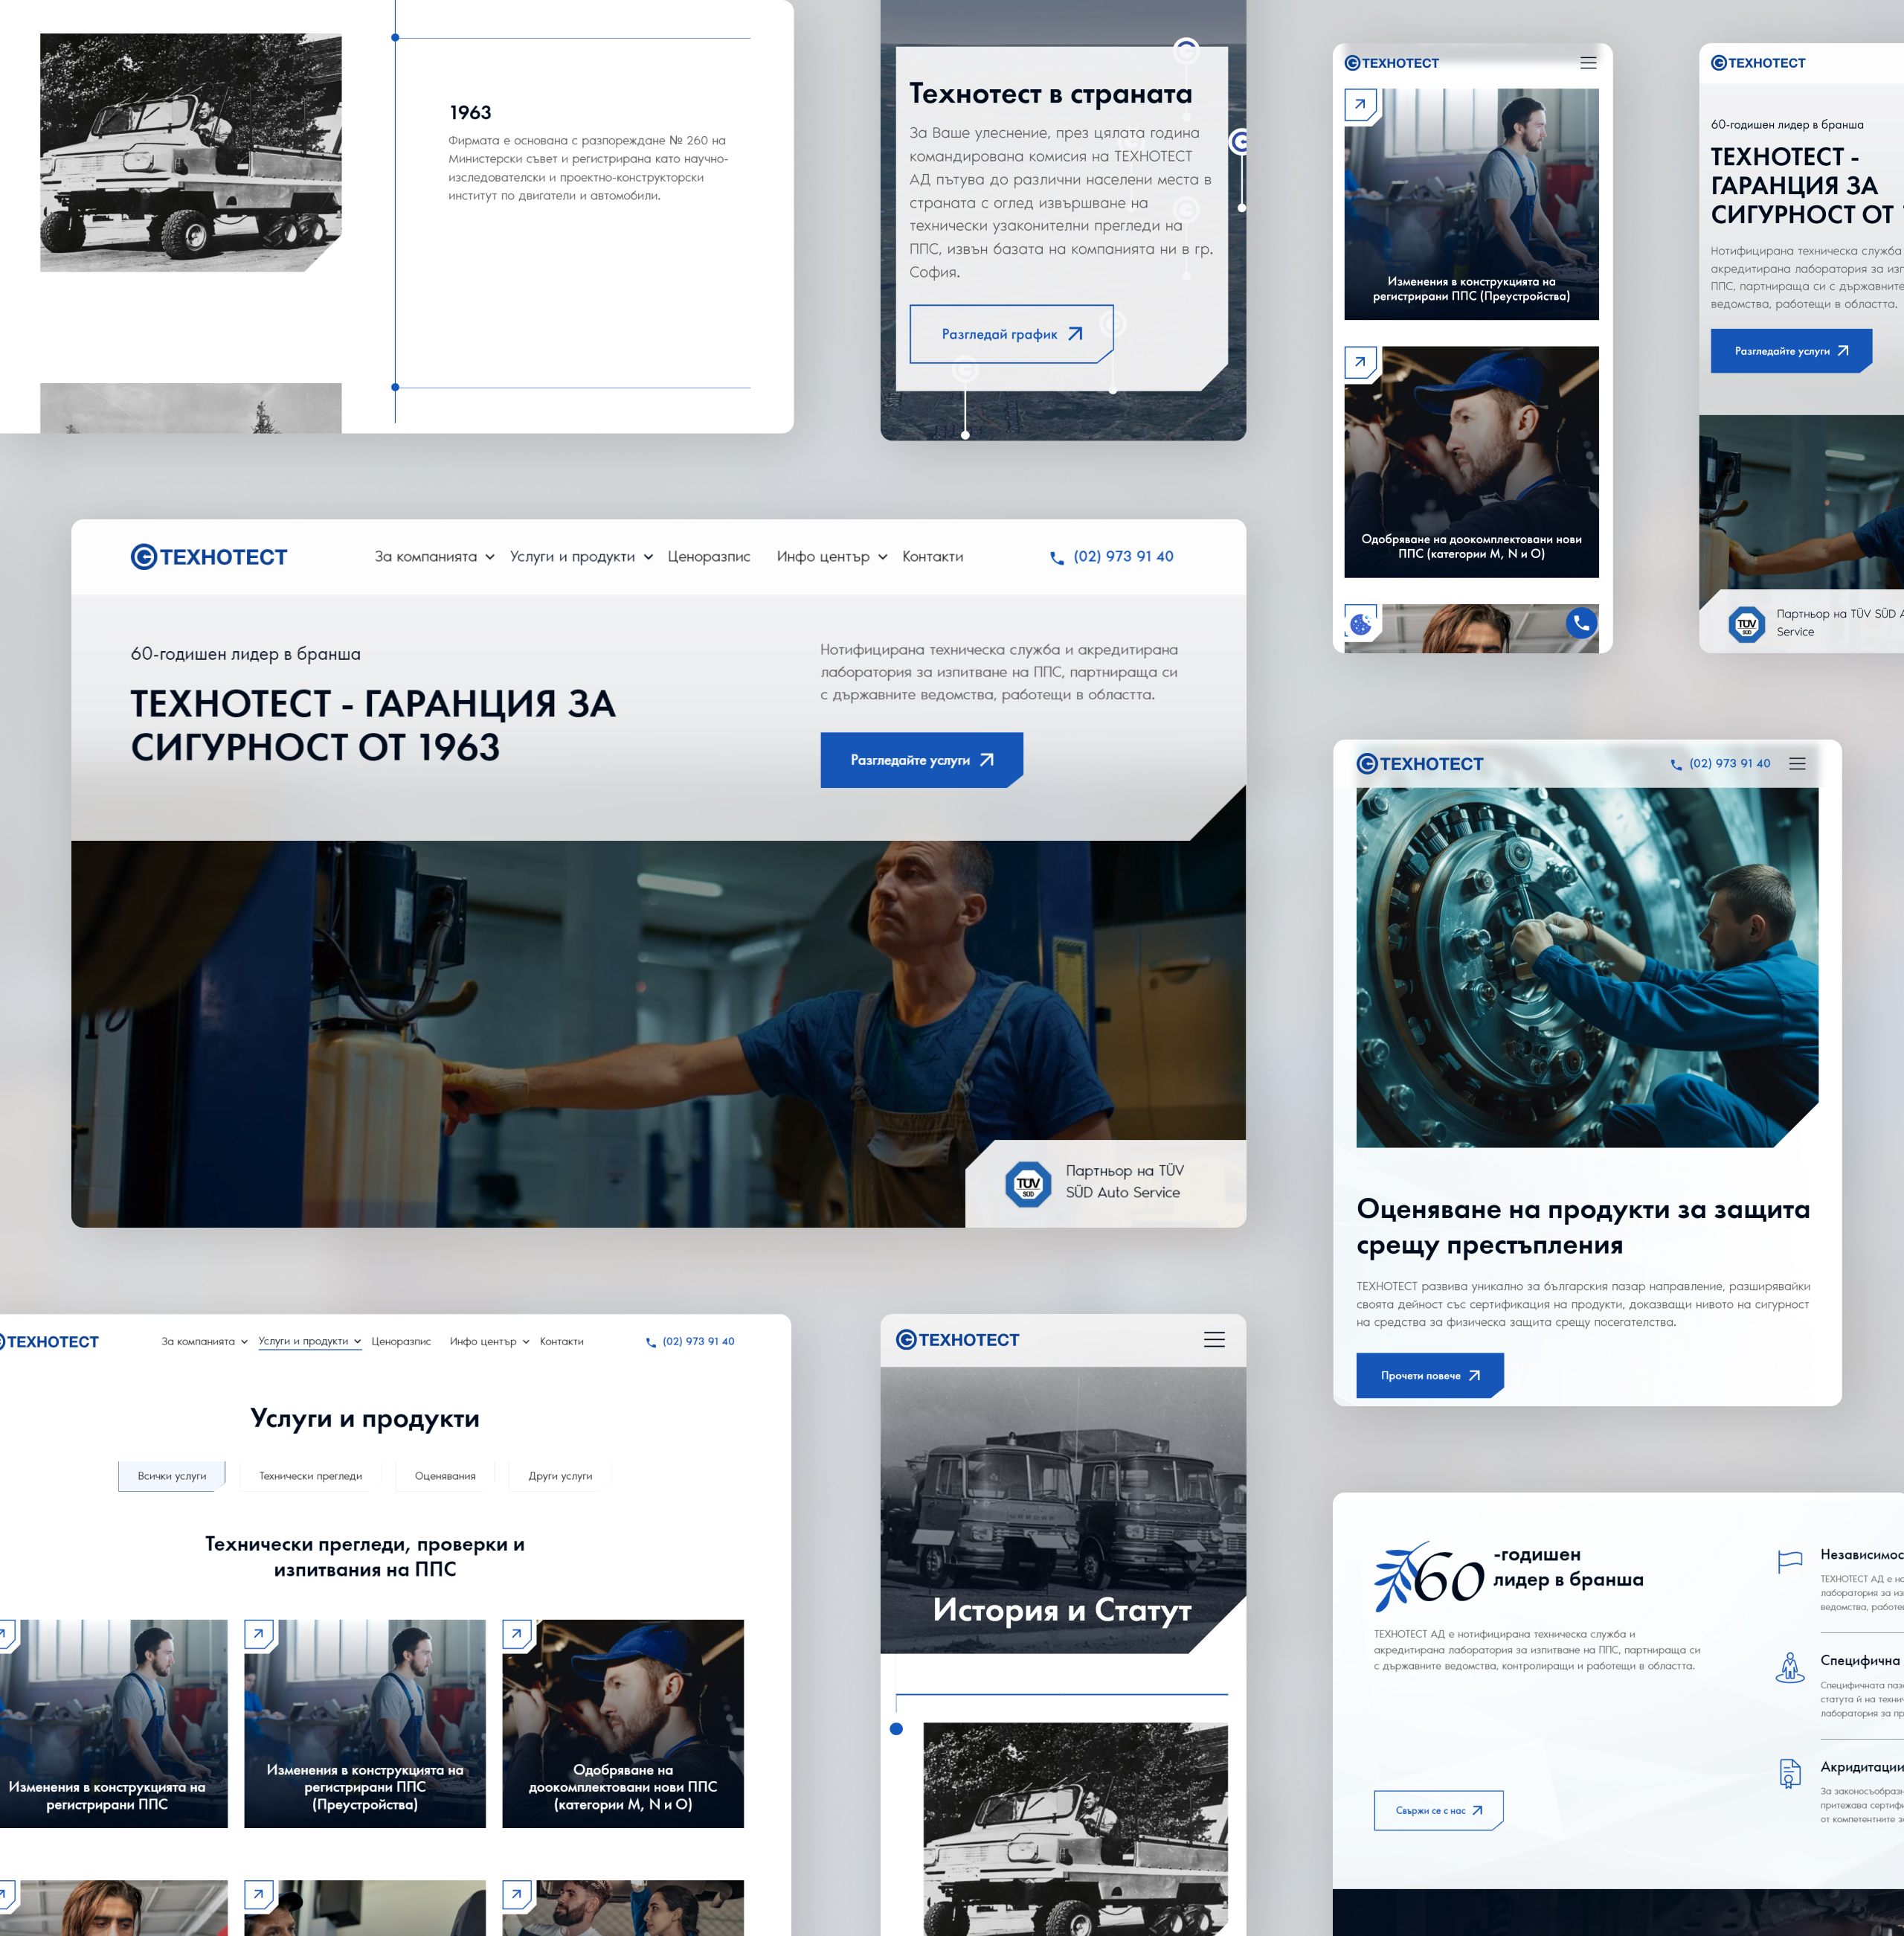Click the icon beside Специфична
The height and width of the screenshot is (1936, 1904).
tap(1790, 1667)
